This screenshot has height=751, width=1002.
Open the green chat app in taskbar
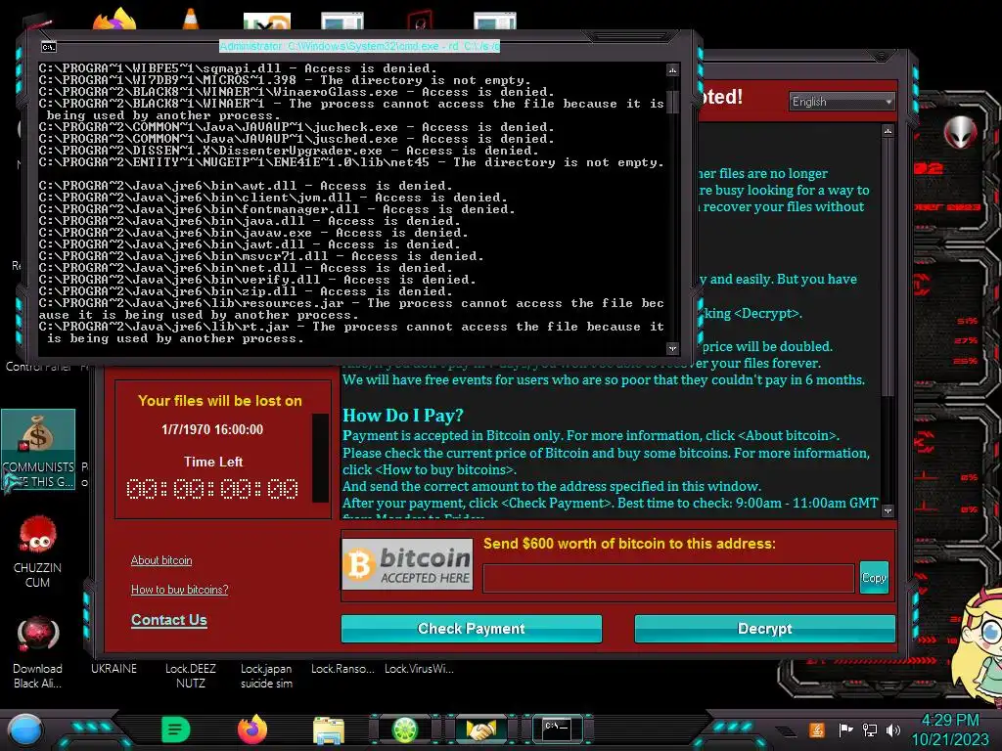[176, 729]
